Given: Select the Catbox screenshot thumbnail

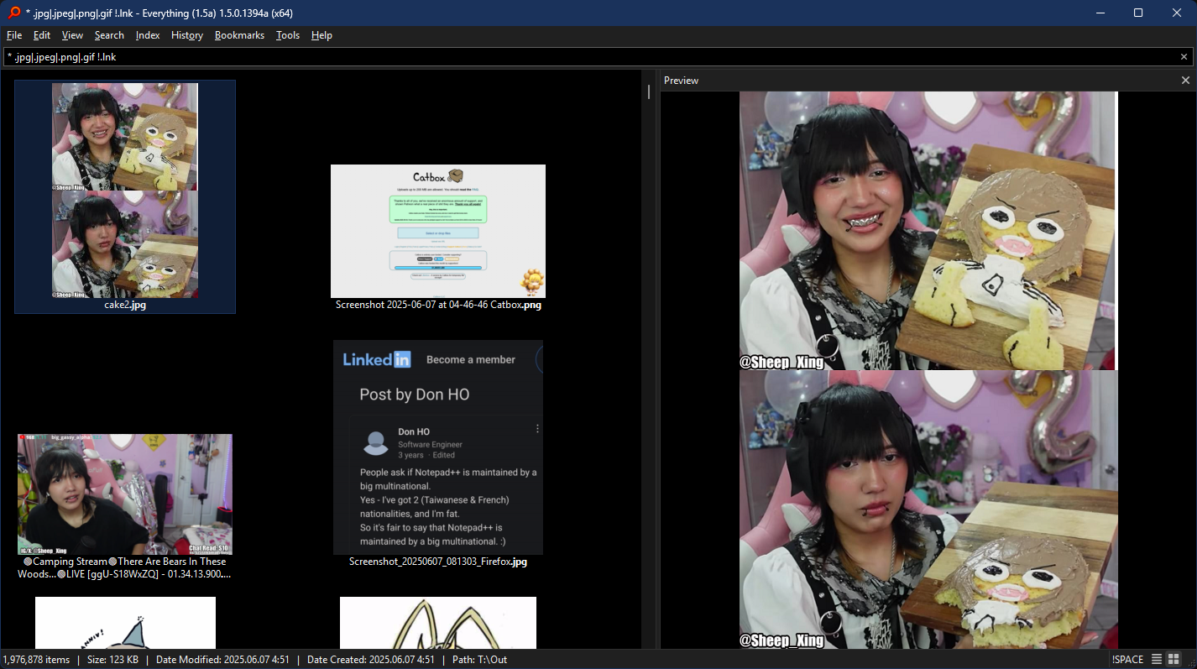Looking at the screenshot, I should 438,231.
